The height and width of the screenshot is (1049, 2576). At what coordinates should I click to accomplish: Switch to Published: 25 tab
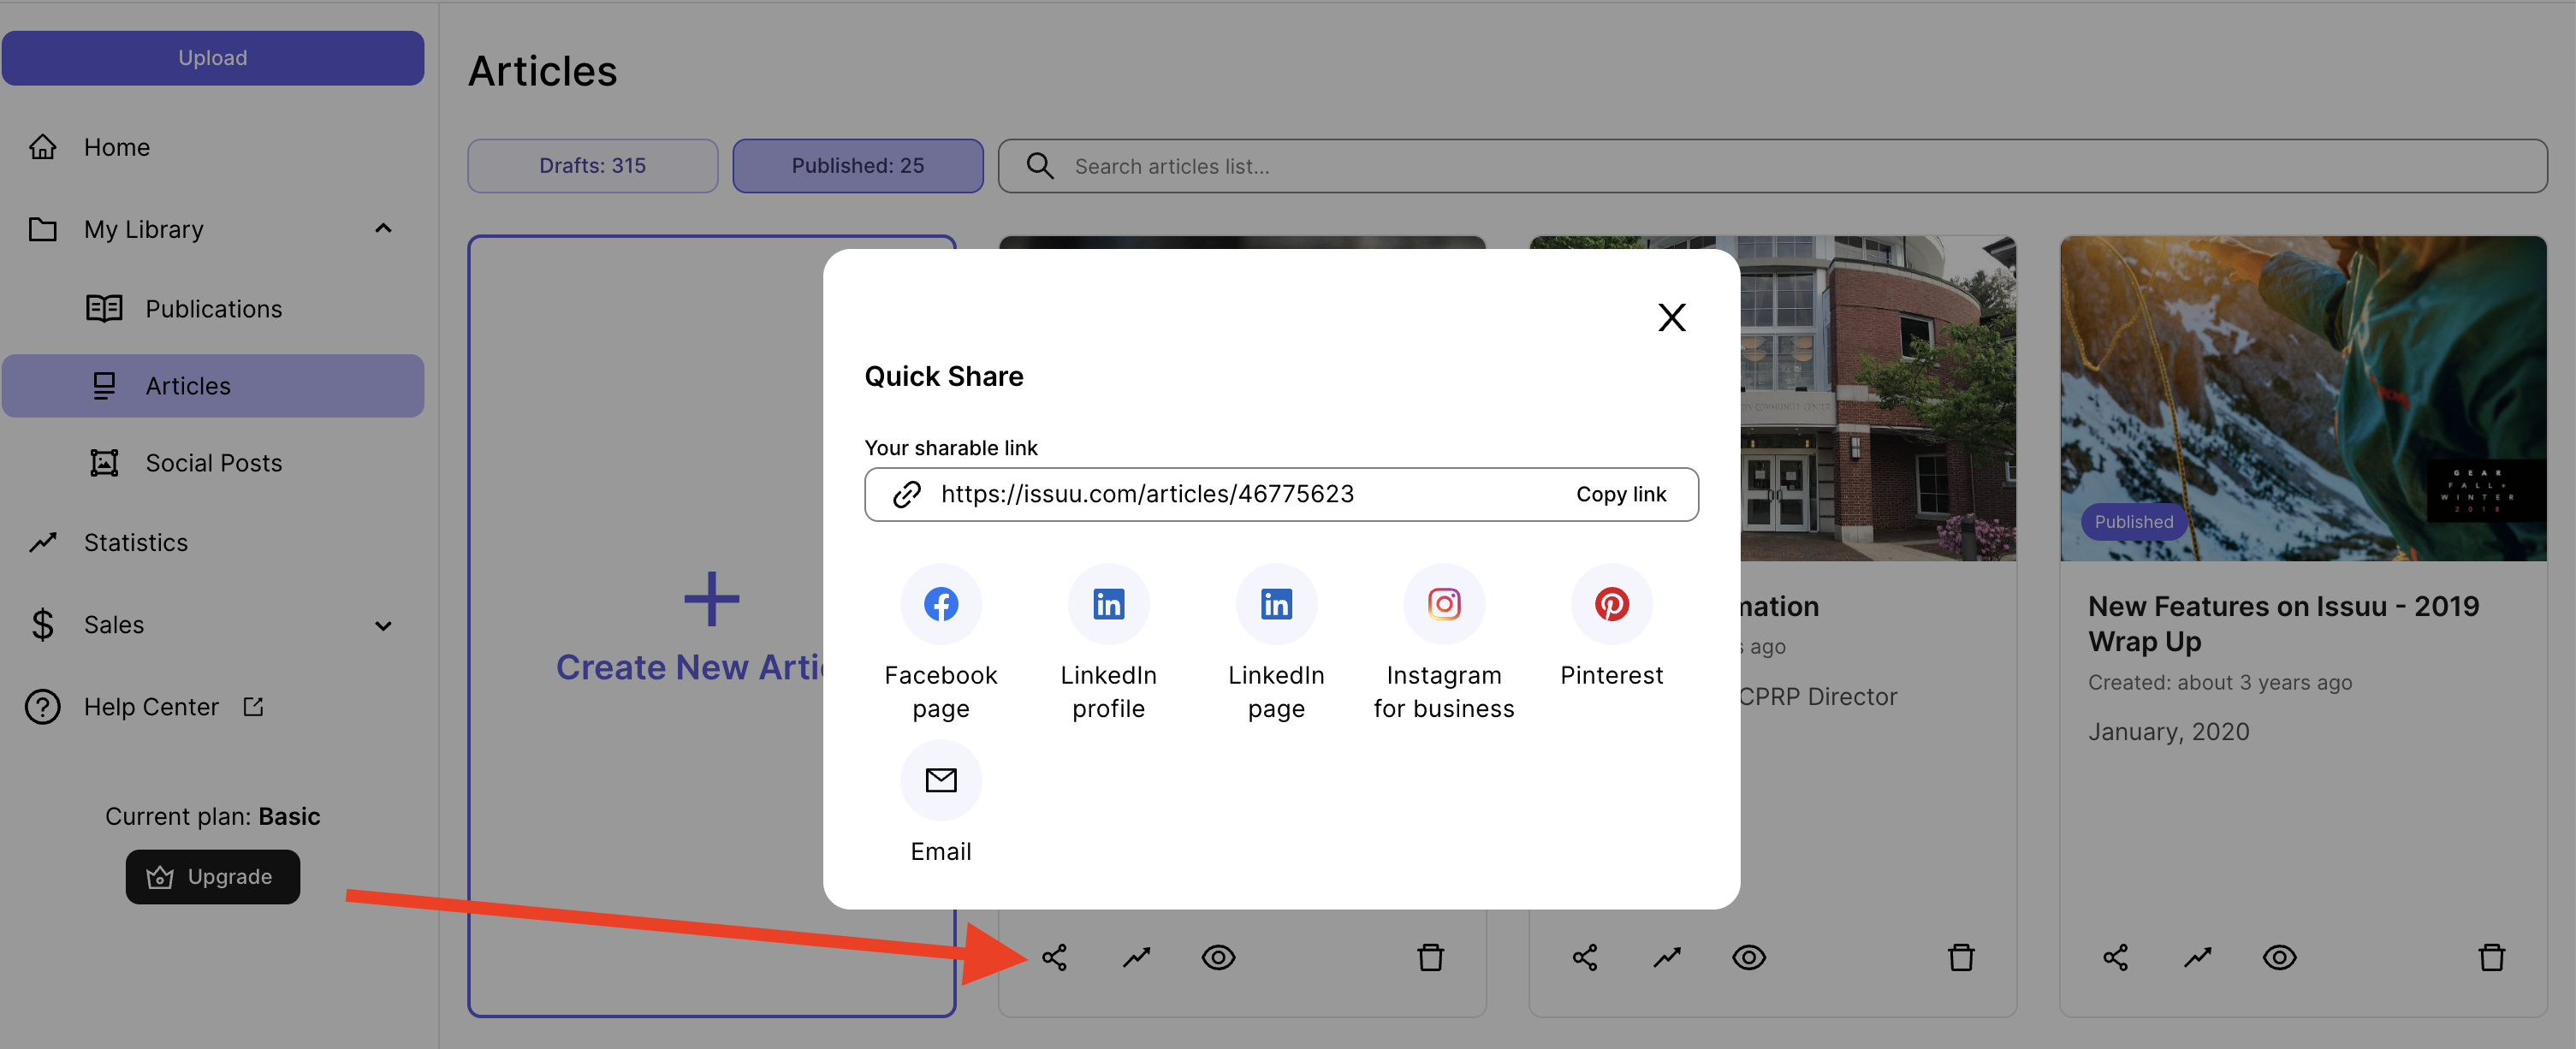(x=857, y=165)
